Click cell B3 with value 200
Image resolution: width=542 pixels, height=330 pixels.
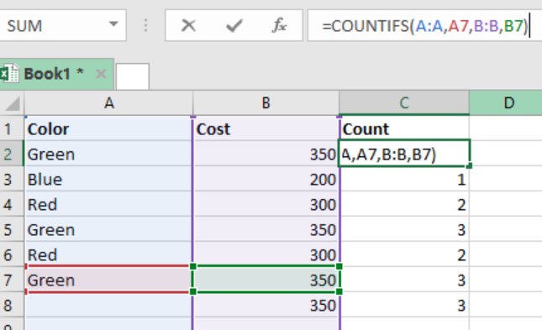pyautogui.click(x=266, y=180)
